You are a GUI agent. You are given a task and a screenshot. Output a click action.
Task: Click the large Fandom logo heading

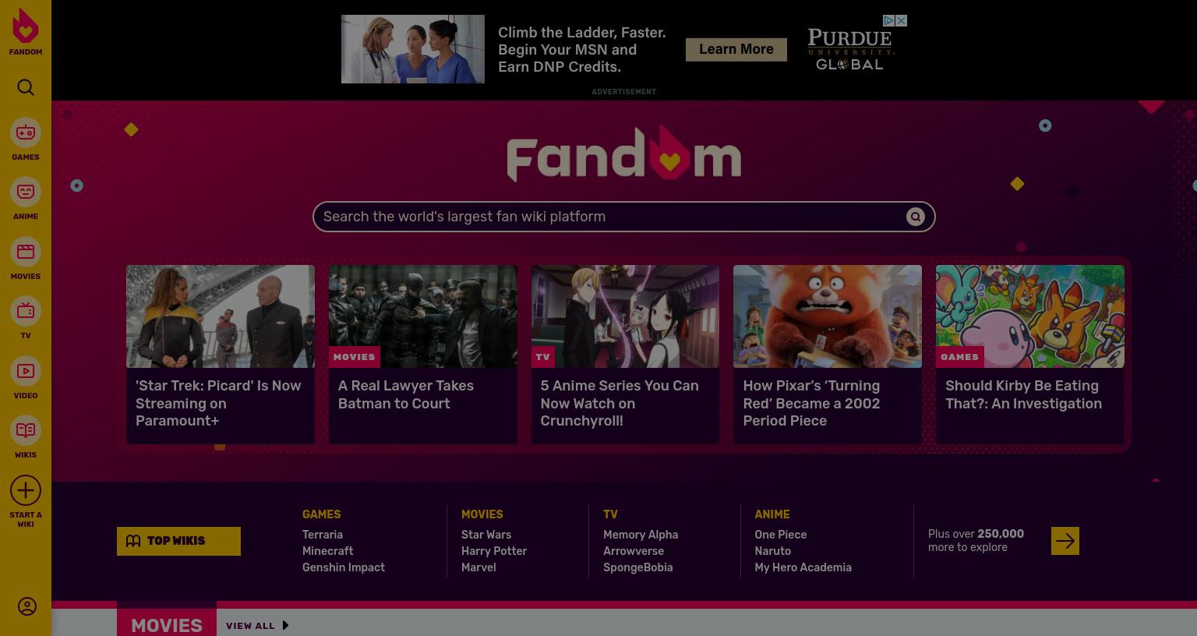(x=623, y=154)
